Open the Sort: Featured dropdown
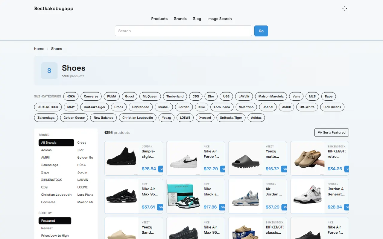Viewport: 383px width, 239px height. point(332,132)
